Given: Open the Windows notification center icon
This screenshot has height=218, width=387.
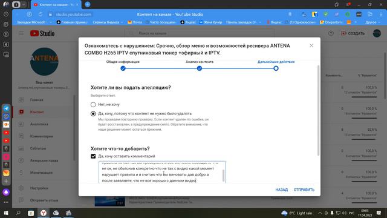Looking at the screenshot, I should (379, 213).
